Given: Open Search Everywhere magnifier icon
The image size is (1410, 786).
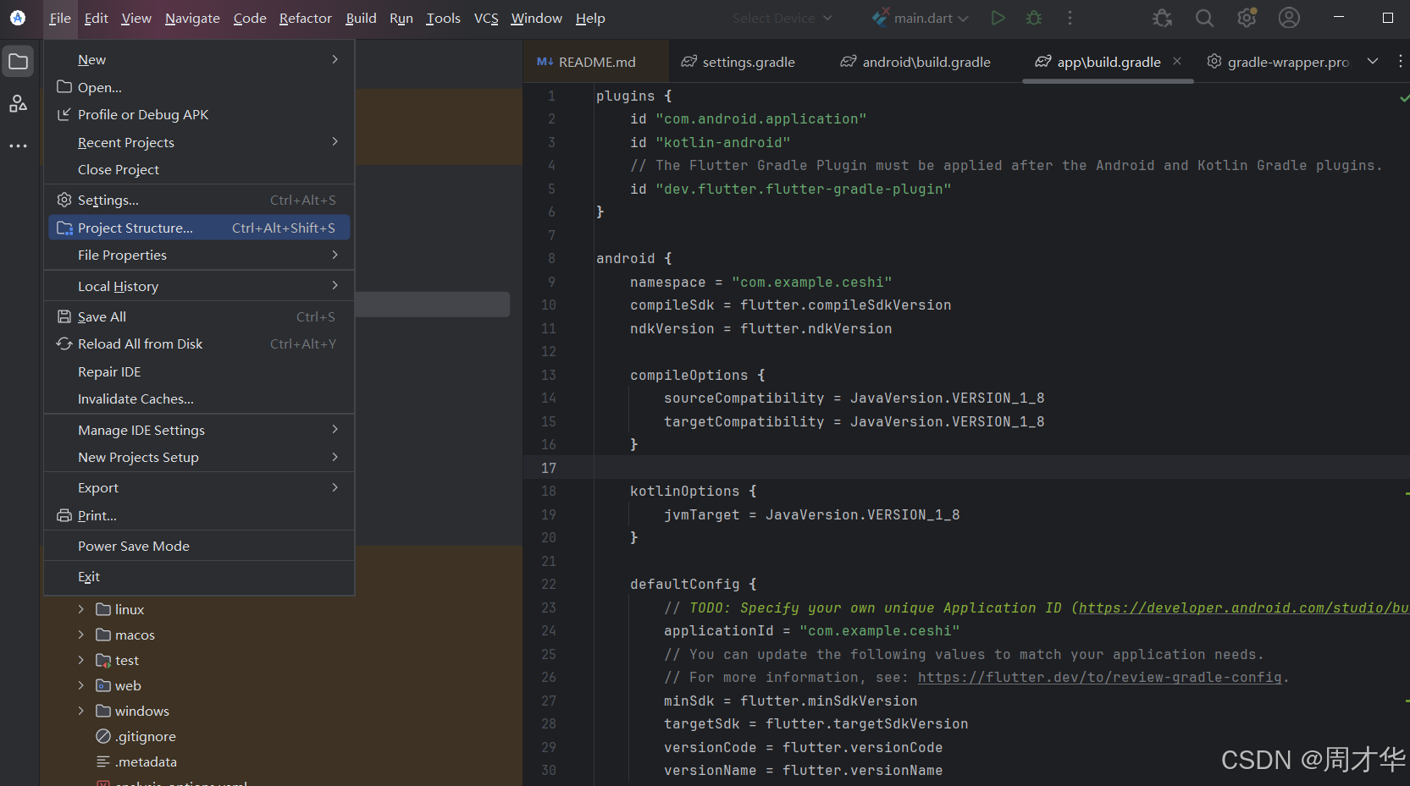Looking at the screenshot, I should (1204, 18).
